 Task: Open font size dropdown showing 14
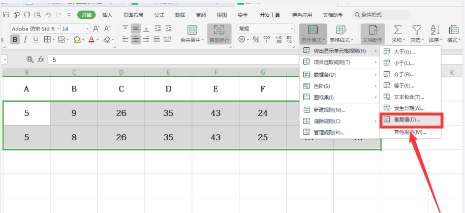coord(87,29)
